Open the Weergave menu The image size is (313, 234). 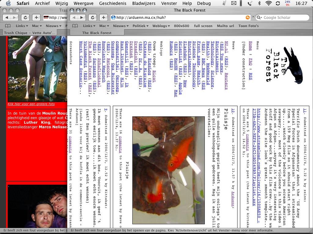click(83, 3)
